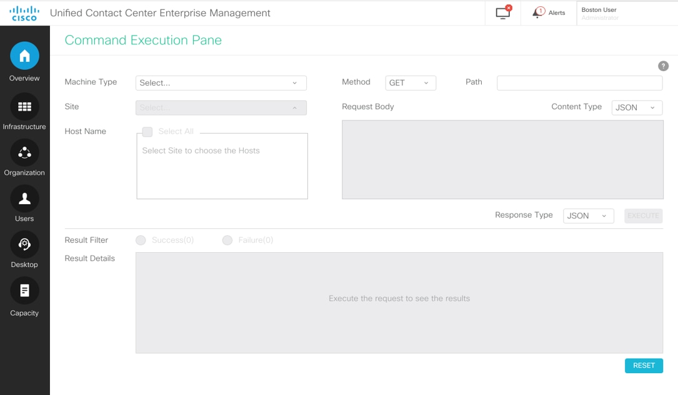This screenshot has height=395, width=678.
Task: Open the Content Type JSON dropdown
Action: pos(636,107)
